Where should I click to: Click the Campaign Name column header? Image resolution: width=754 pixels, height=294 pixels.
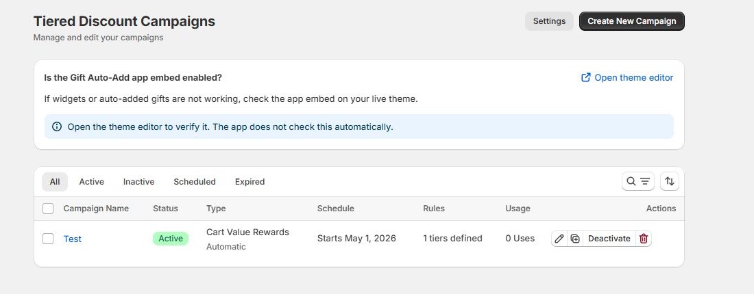point(96,208)
